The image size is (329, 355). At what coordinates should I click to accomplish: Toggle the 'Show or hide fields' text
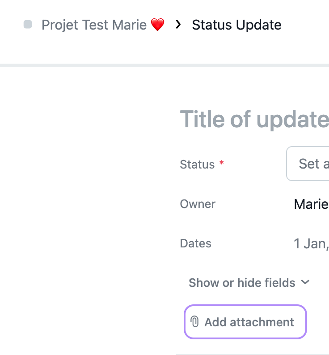pyautogui.click(x=242, y=283)
